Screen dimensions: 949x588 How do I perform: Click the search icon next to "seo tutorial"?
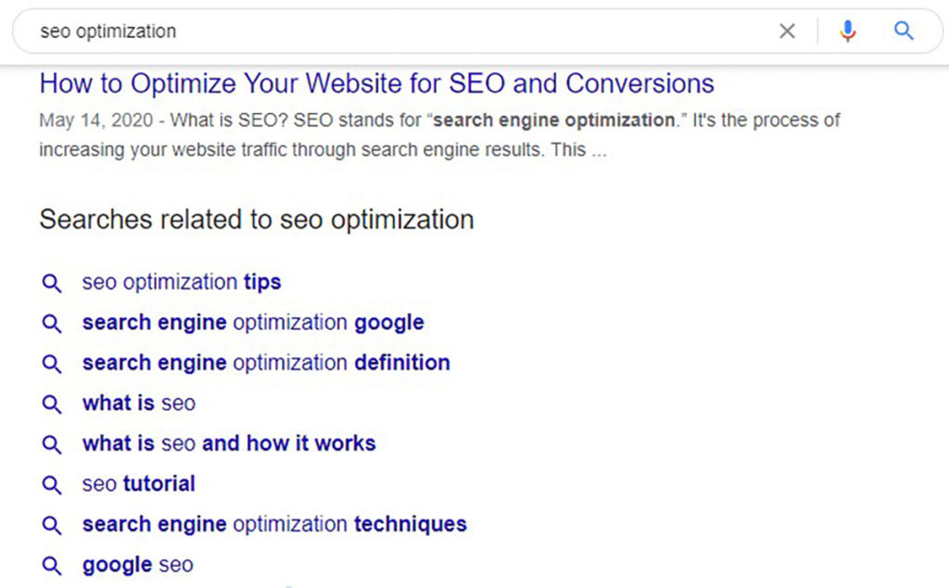click(52, 484)
